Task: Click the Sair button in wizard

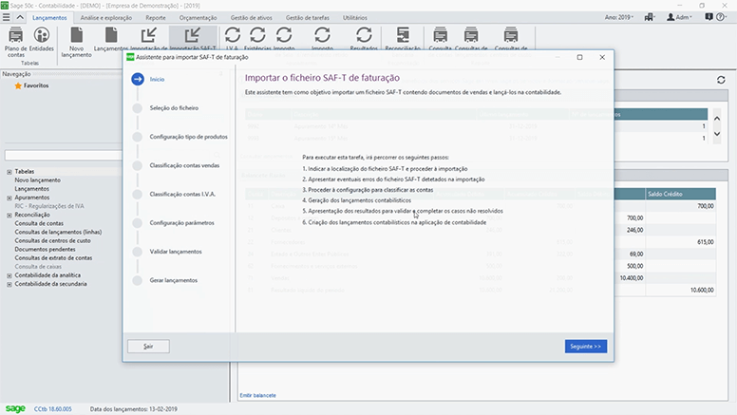Action: 148,347
